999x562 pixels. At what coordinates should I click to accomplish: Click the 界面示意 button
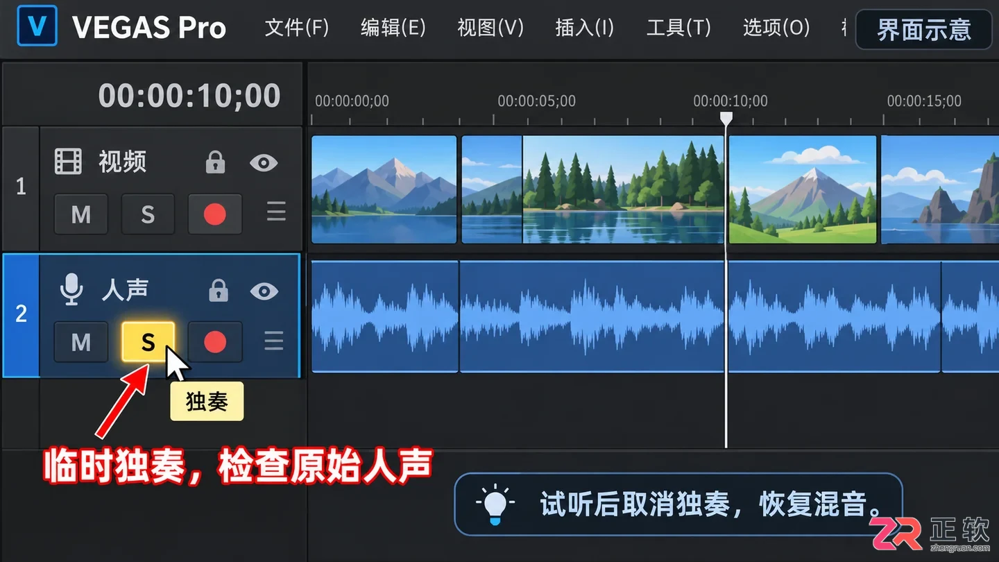tap(924, 30)
